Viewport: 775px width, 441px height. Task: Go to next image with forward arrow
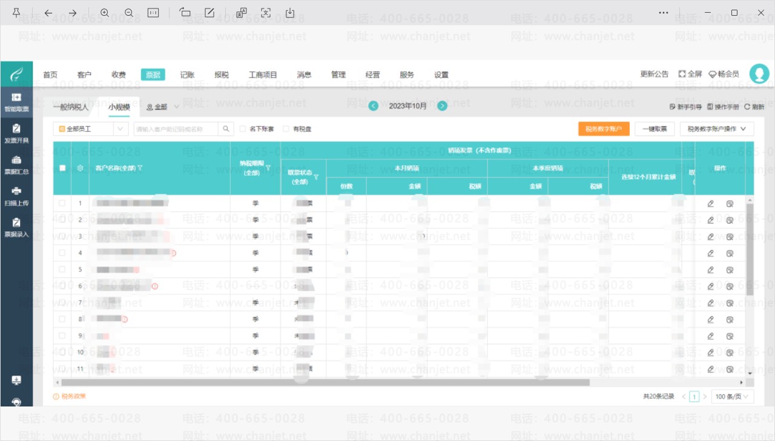[x=73, y=13]
